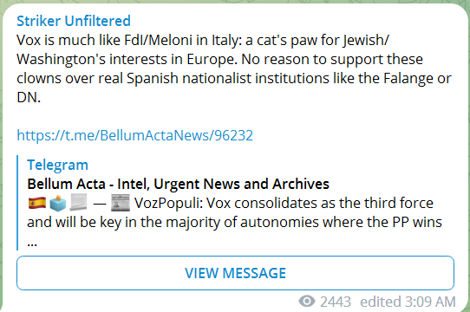Click the message paragraph starting with Vox
Viewport: 470px width, 312px height.
[x=234, y=68]
